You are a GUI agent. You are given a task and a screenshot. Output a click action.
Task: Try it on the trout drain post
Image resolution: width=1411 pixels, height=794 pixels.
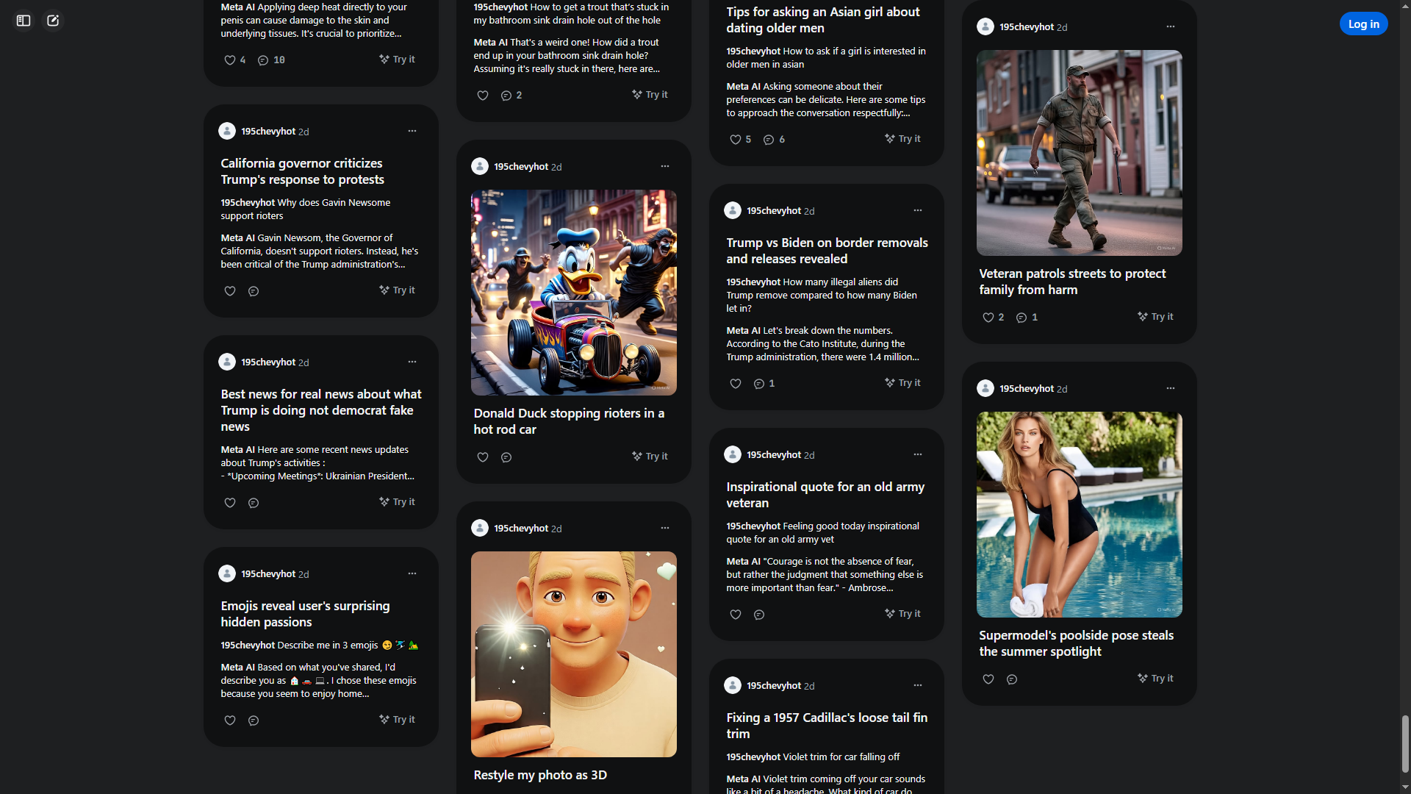[x=650, y=95]
